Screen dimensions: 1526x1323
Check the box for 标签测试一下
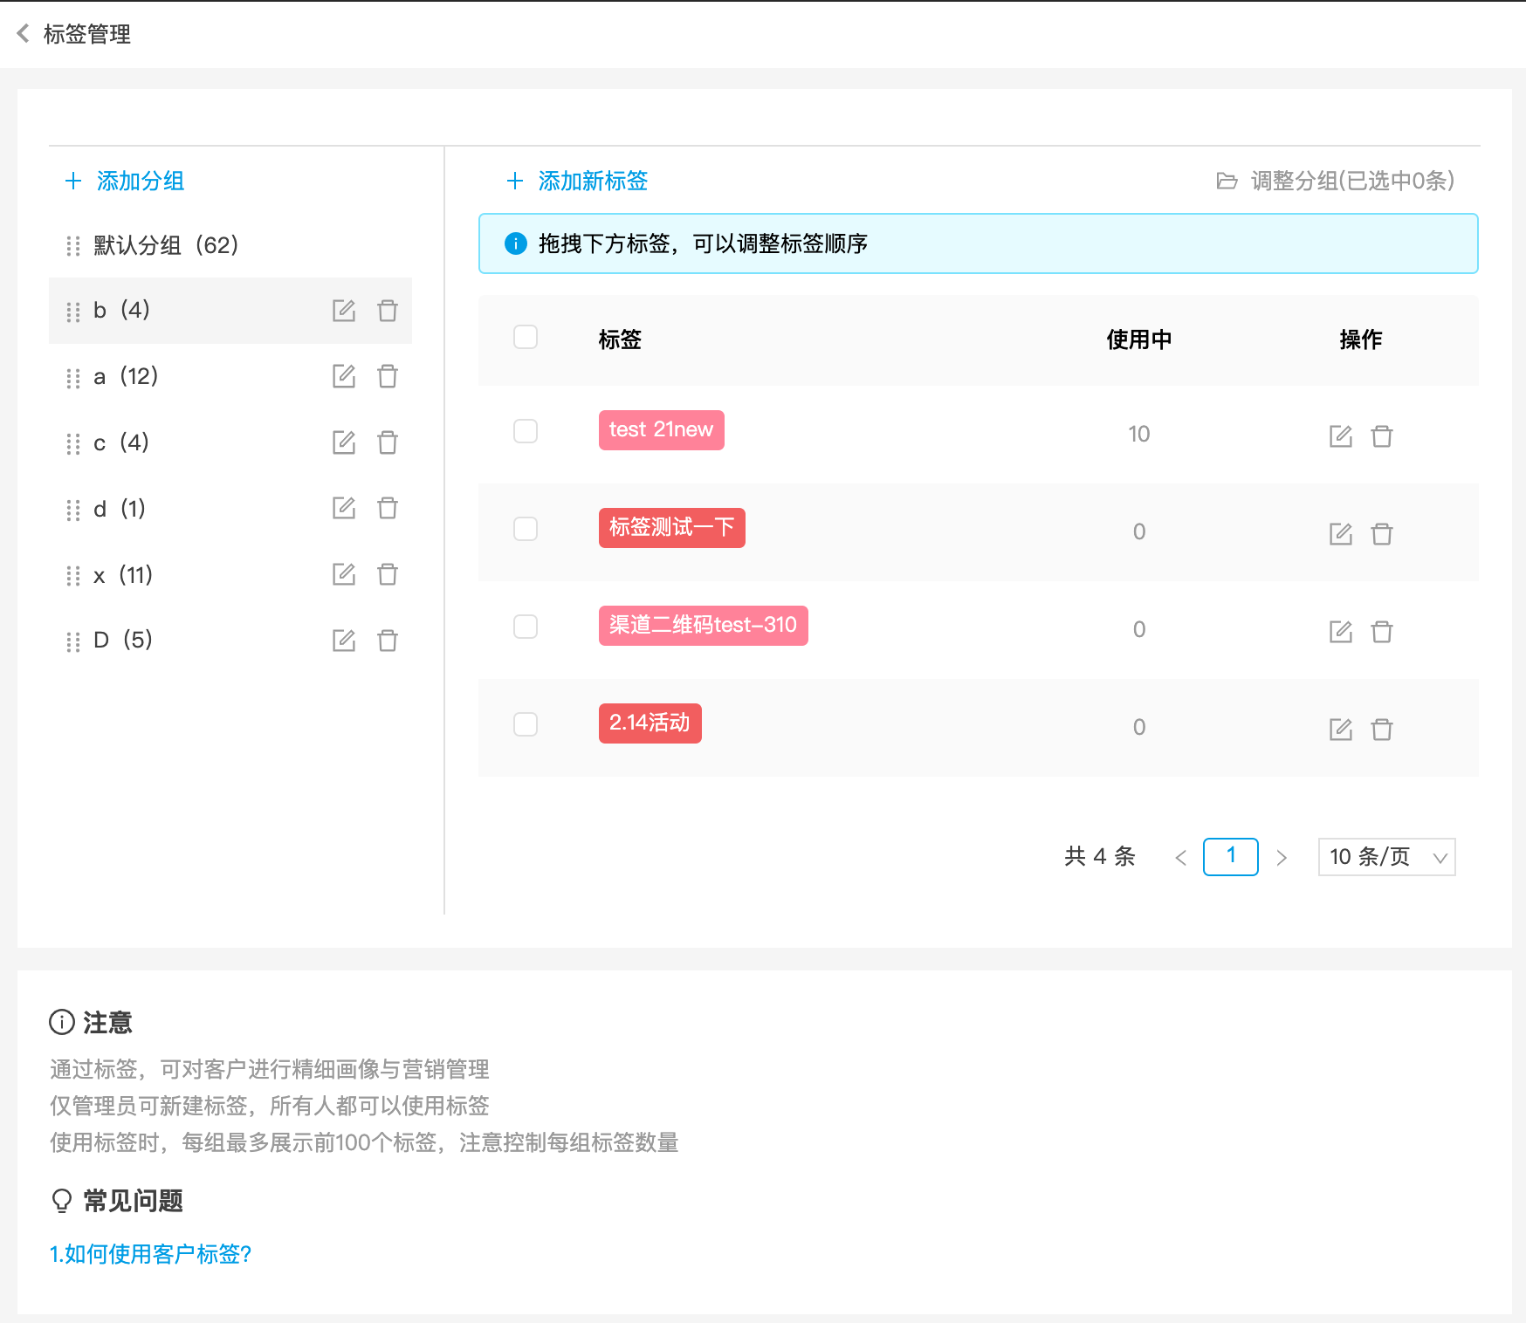coord(526,529)
